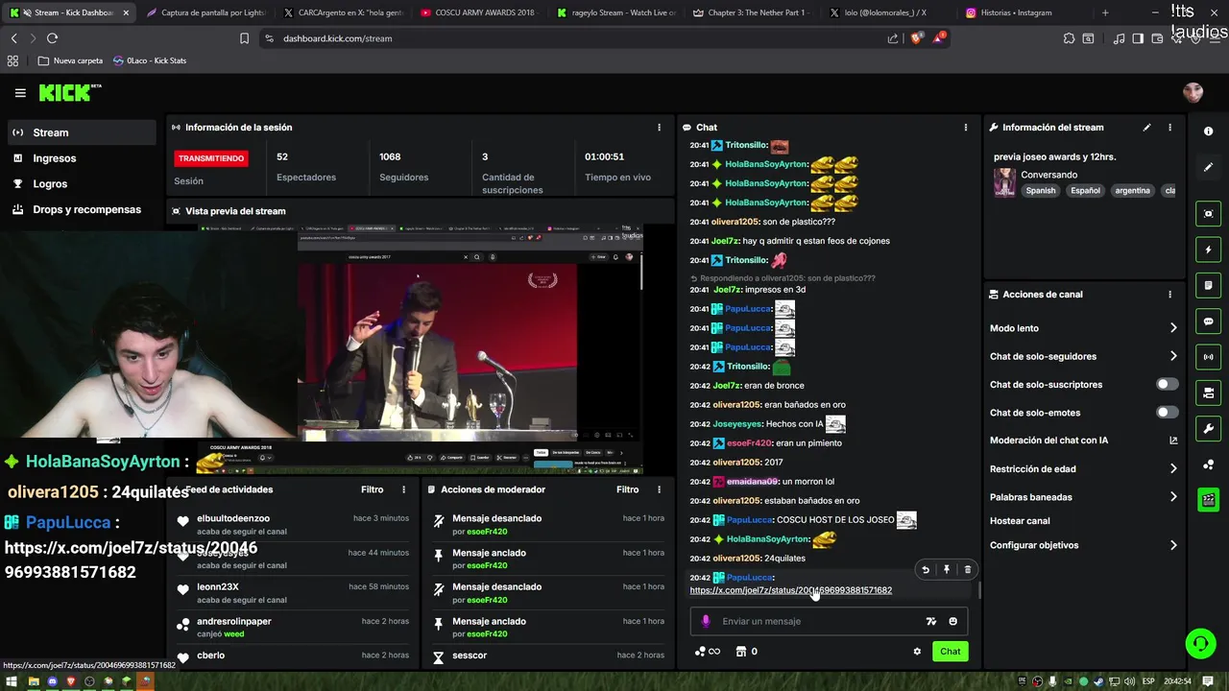Reload the browser page

point(52,38)
